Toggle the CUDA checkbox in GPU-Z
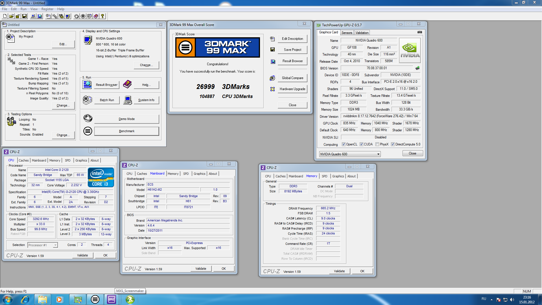The width and height of the screenshot is (542, 305). pyautogui.click(x=361, y=144)
